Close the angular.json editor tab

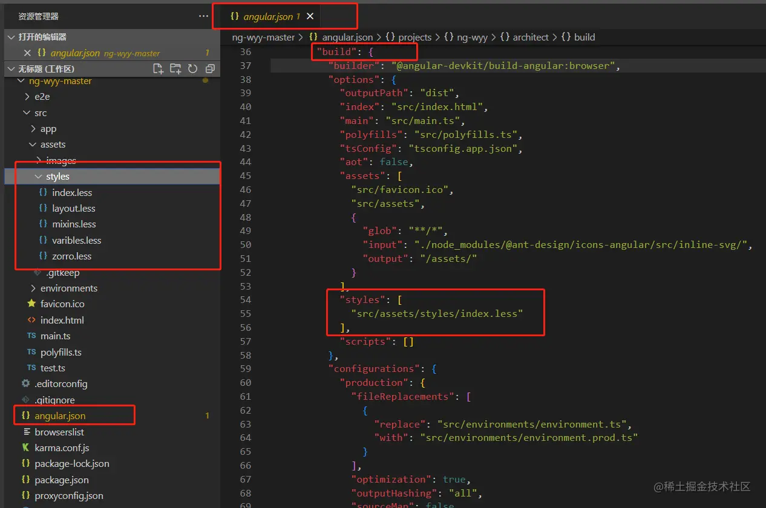point(310,16)
